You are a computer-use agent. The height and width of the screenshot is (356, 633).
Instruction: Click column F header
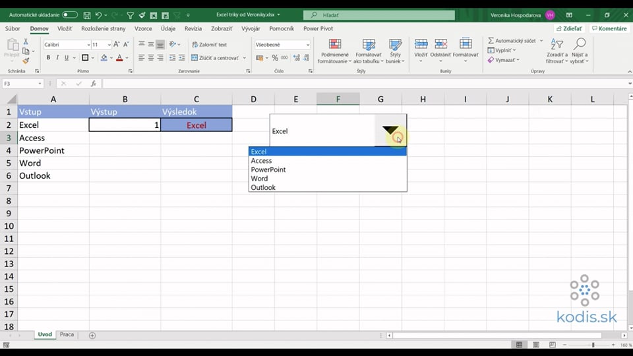pos(338,99)
